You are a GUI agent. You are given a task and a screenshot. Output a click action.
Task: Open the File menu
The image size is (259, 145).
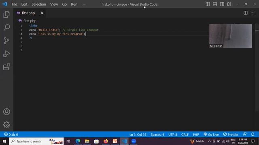tap(14, 4)
